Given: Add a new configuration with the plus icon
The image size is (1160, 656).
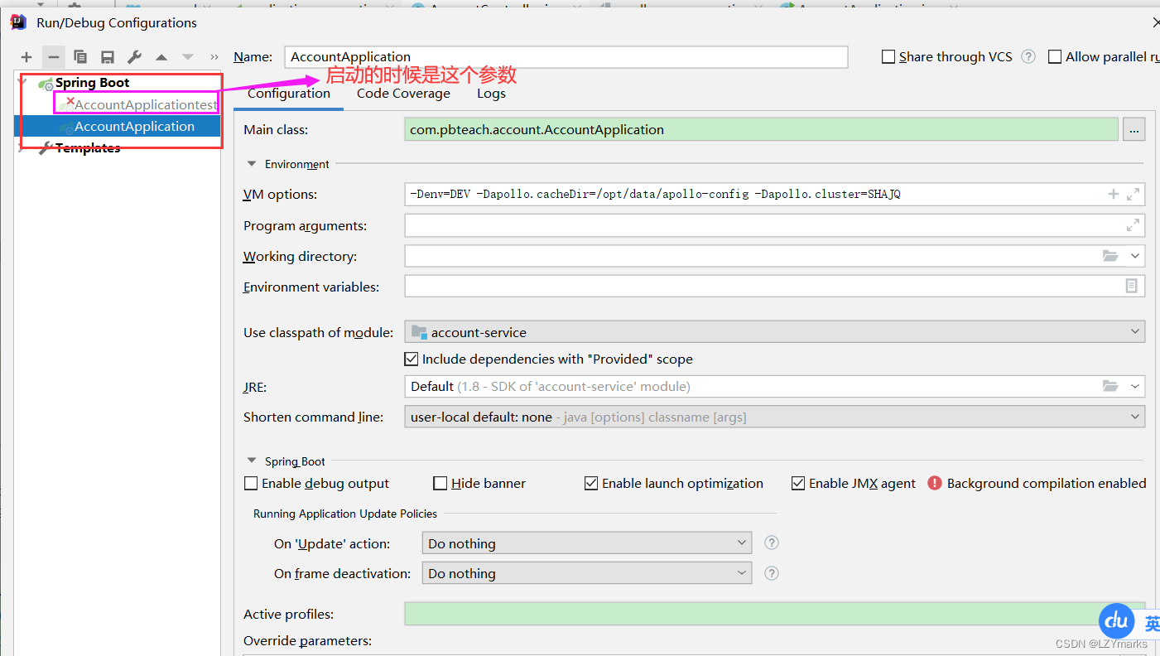Looking at the screenshot, I should [x=26, y=57].
